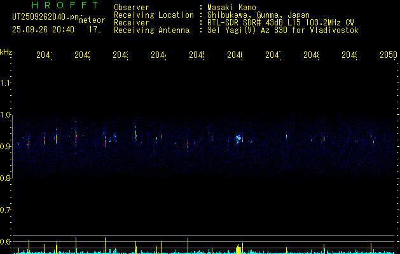
Task: Click the 0.6 frequency axis label
Action: tap(5, 241)
